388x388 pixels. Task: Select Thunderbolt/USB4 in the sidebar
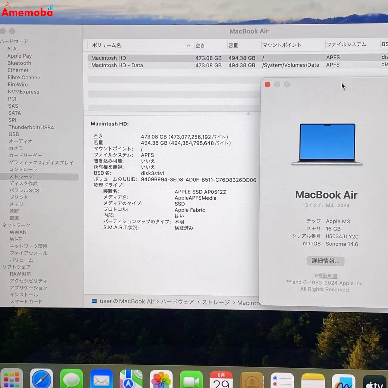31,127
